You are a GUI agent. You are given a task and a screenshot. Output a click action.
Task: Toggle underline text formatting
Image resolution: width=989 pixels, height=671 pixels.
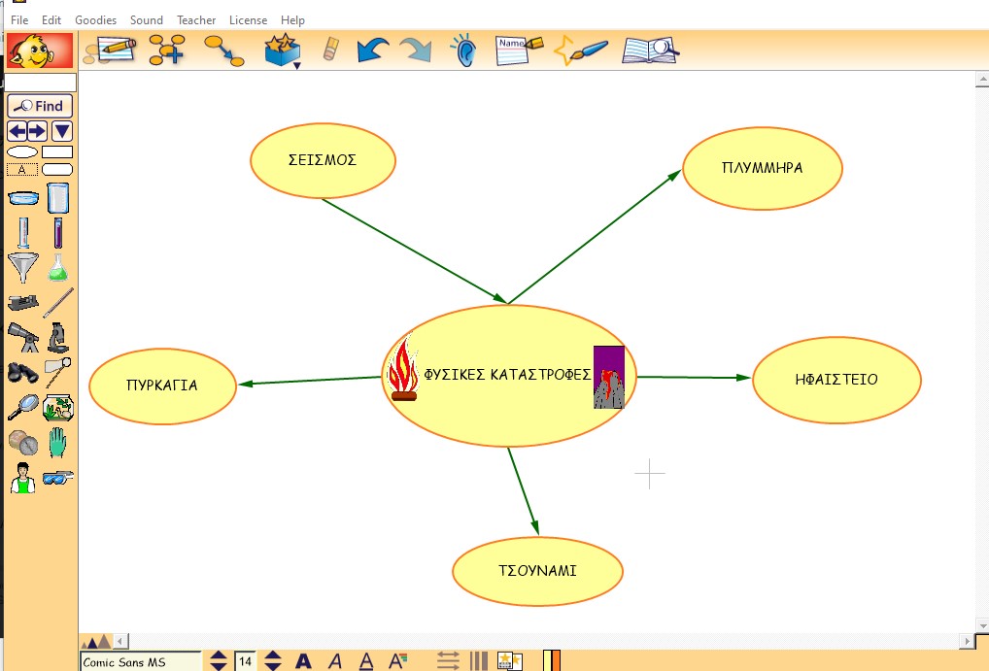[365, 661]
